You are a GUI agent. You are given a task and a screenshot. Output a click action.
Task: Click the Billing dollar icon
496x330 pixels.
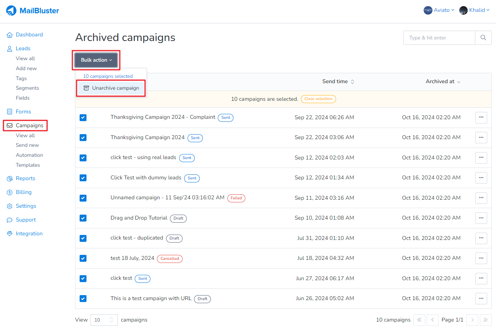[x=10, y=192]
